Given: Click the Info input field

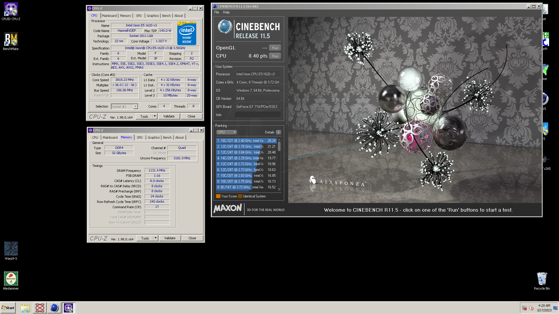Looking at the screenshot, I should click(x=258, y=115).
